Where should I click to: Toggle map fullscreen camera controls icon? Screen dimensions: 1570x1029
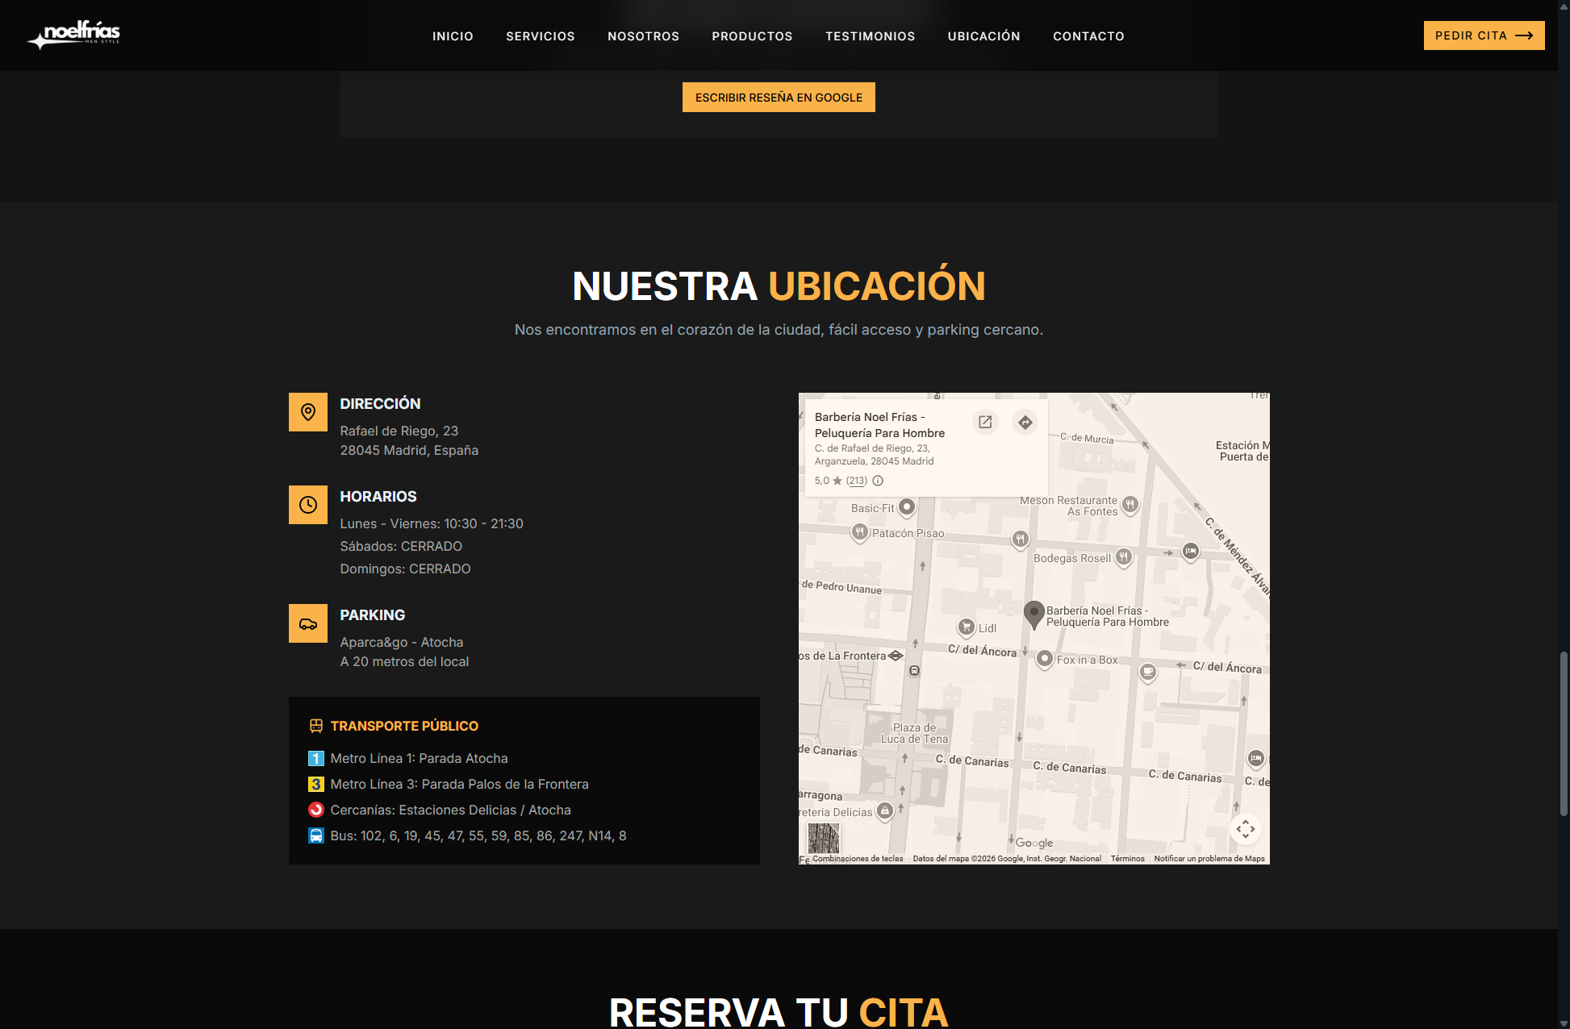pyautogui.click(x=1245, y=829)
